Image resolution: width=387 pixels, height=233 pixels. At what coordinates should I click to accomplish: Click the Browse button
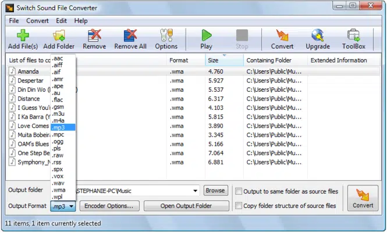coord(215,191)
